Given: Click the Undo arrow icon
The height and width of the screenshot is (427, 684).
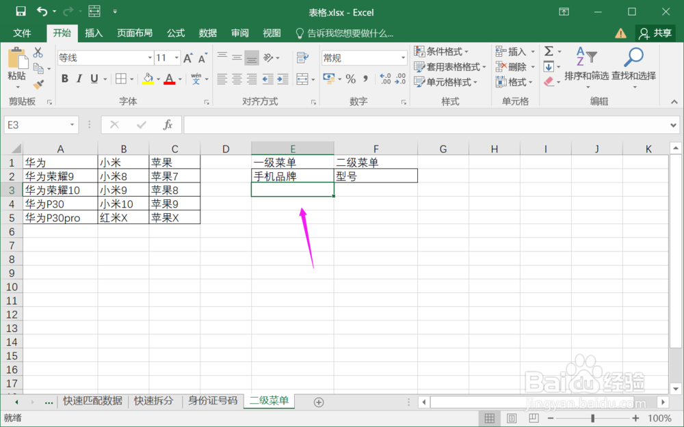Looking at the screenshot, I should (x=42, y=12).
